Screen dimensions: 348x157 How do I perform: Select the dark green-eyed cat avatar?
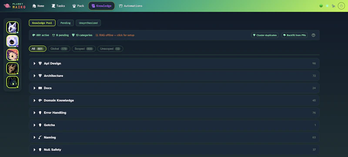(13, 82)
